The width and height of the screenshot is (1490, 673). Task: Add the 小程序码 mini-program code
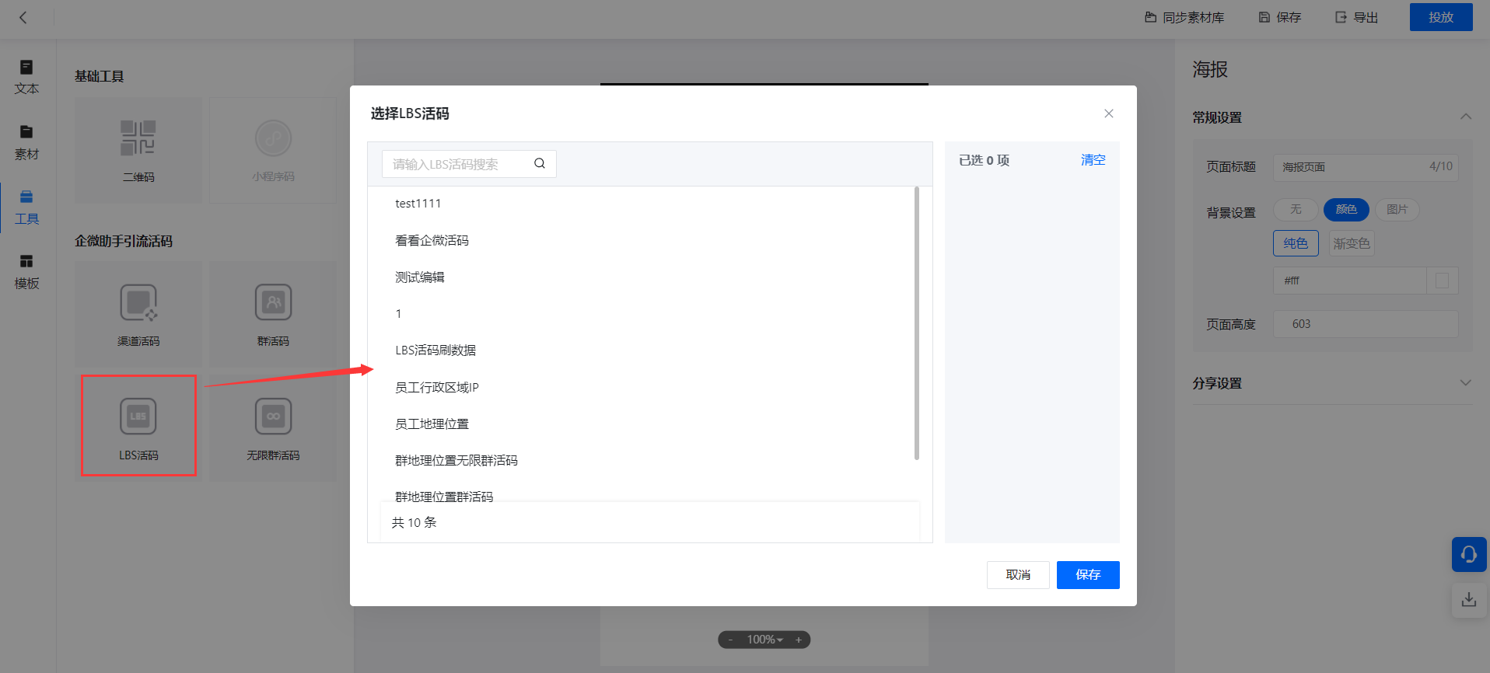pyautogui.click(x=273, y=151)
